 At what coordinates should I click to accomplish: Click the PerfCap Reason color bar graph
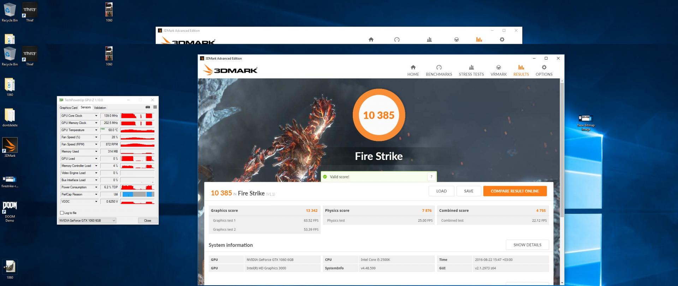click(137, 195)
